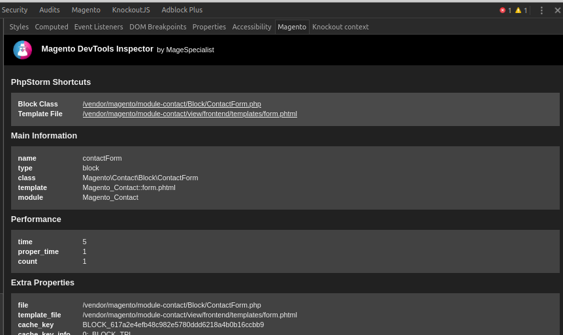Click the 'proper_time' label
This screenshot has height=335, width=563.
tap(38, 251)
